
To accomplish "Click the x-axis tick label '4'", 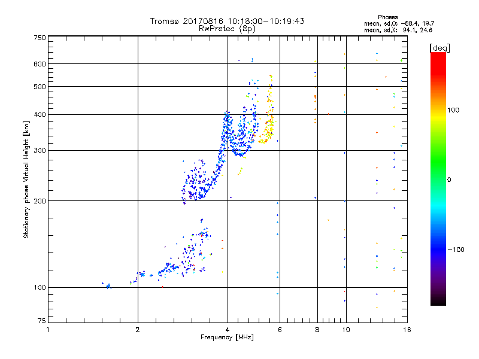I will click(x=228, y=330).
